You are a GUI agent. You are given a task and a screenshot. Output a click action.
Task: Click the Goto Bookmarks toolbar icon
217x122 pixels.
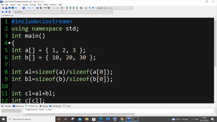pos(9,12)
